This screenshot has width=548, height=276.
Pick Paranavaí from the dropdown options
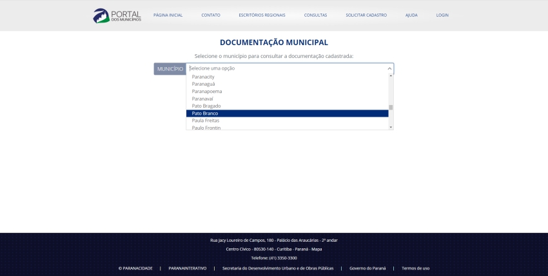(202, 99)
